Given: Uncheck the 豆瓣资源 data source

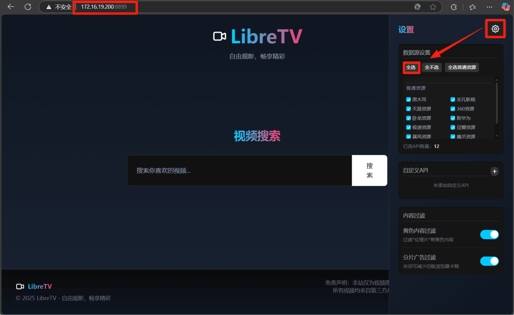Looking at the screenshot, I should point(453,127).
